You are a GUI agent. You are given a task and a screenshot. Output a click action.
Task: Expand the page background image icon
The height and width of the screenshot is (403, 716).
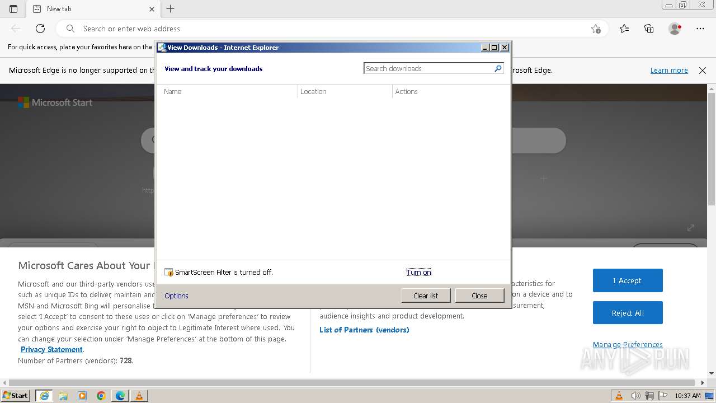[x=691, y=227]
